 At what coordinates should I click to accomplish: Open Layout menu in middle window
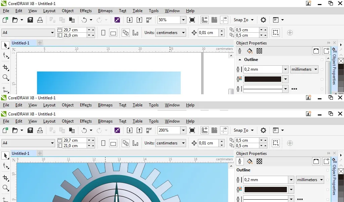49,105
